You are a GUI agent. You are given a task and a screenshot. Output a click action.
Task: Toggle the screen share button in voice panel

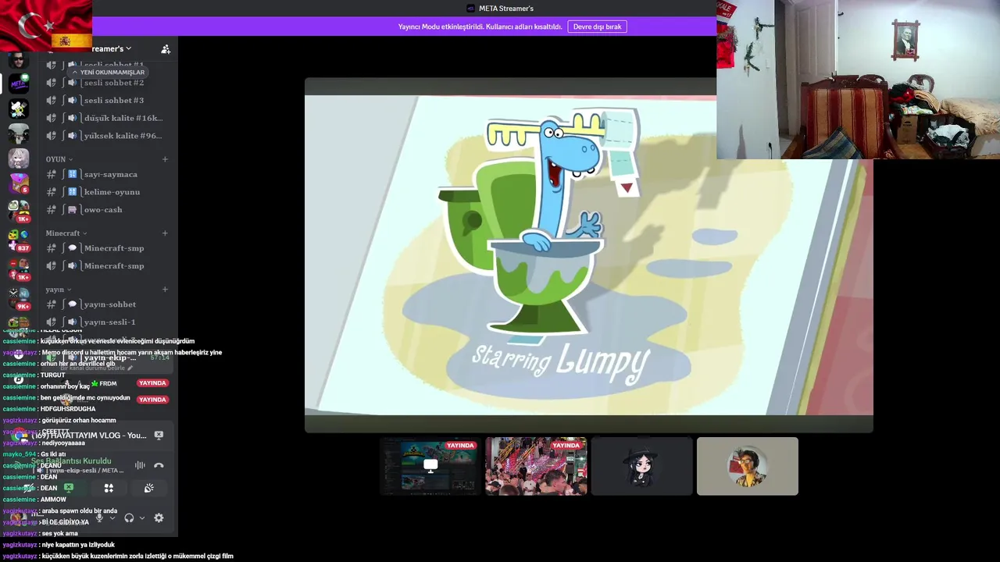point(69,489)
